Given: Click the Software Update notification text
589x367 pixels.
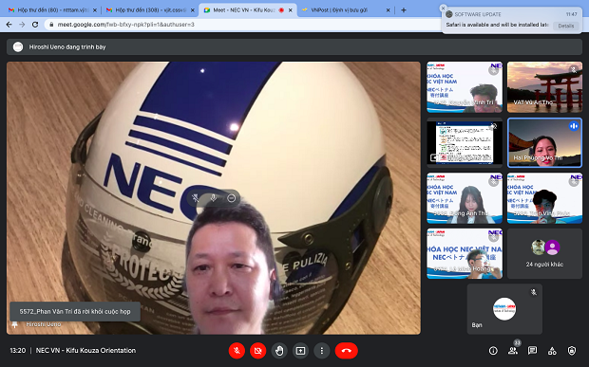Looking at the screenshot, I should [x=497, y=25].
